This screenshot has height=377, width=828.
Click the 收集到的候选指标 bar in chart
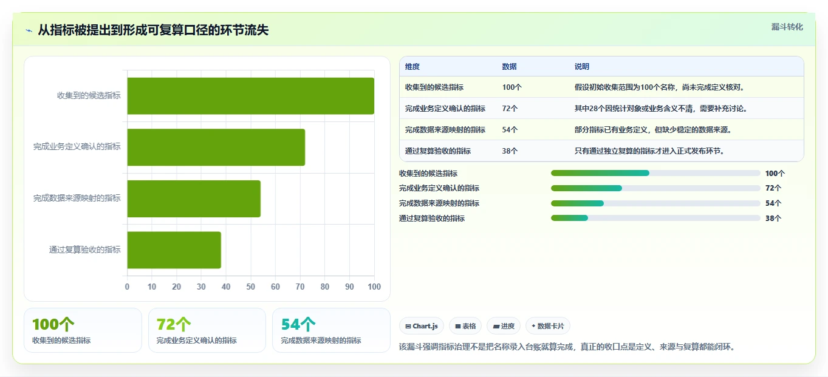(251, 96)
